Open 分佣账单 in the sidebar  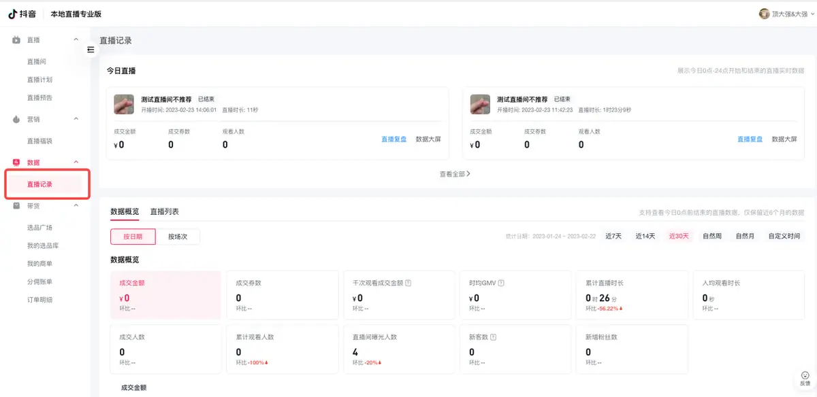tap(39, 281)
